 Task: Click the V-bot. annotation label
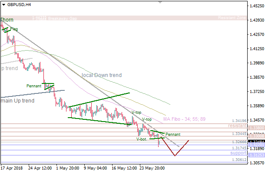142,139
